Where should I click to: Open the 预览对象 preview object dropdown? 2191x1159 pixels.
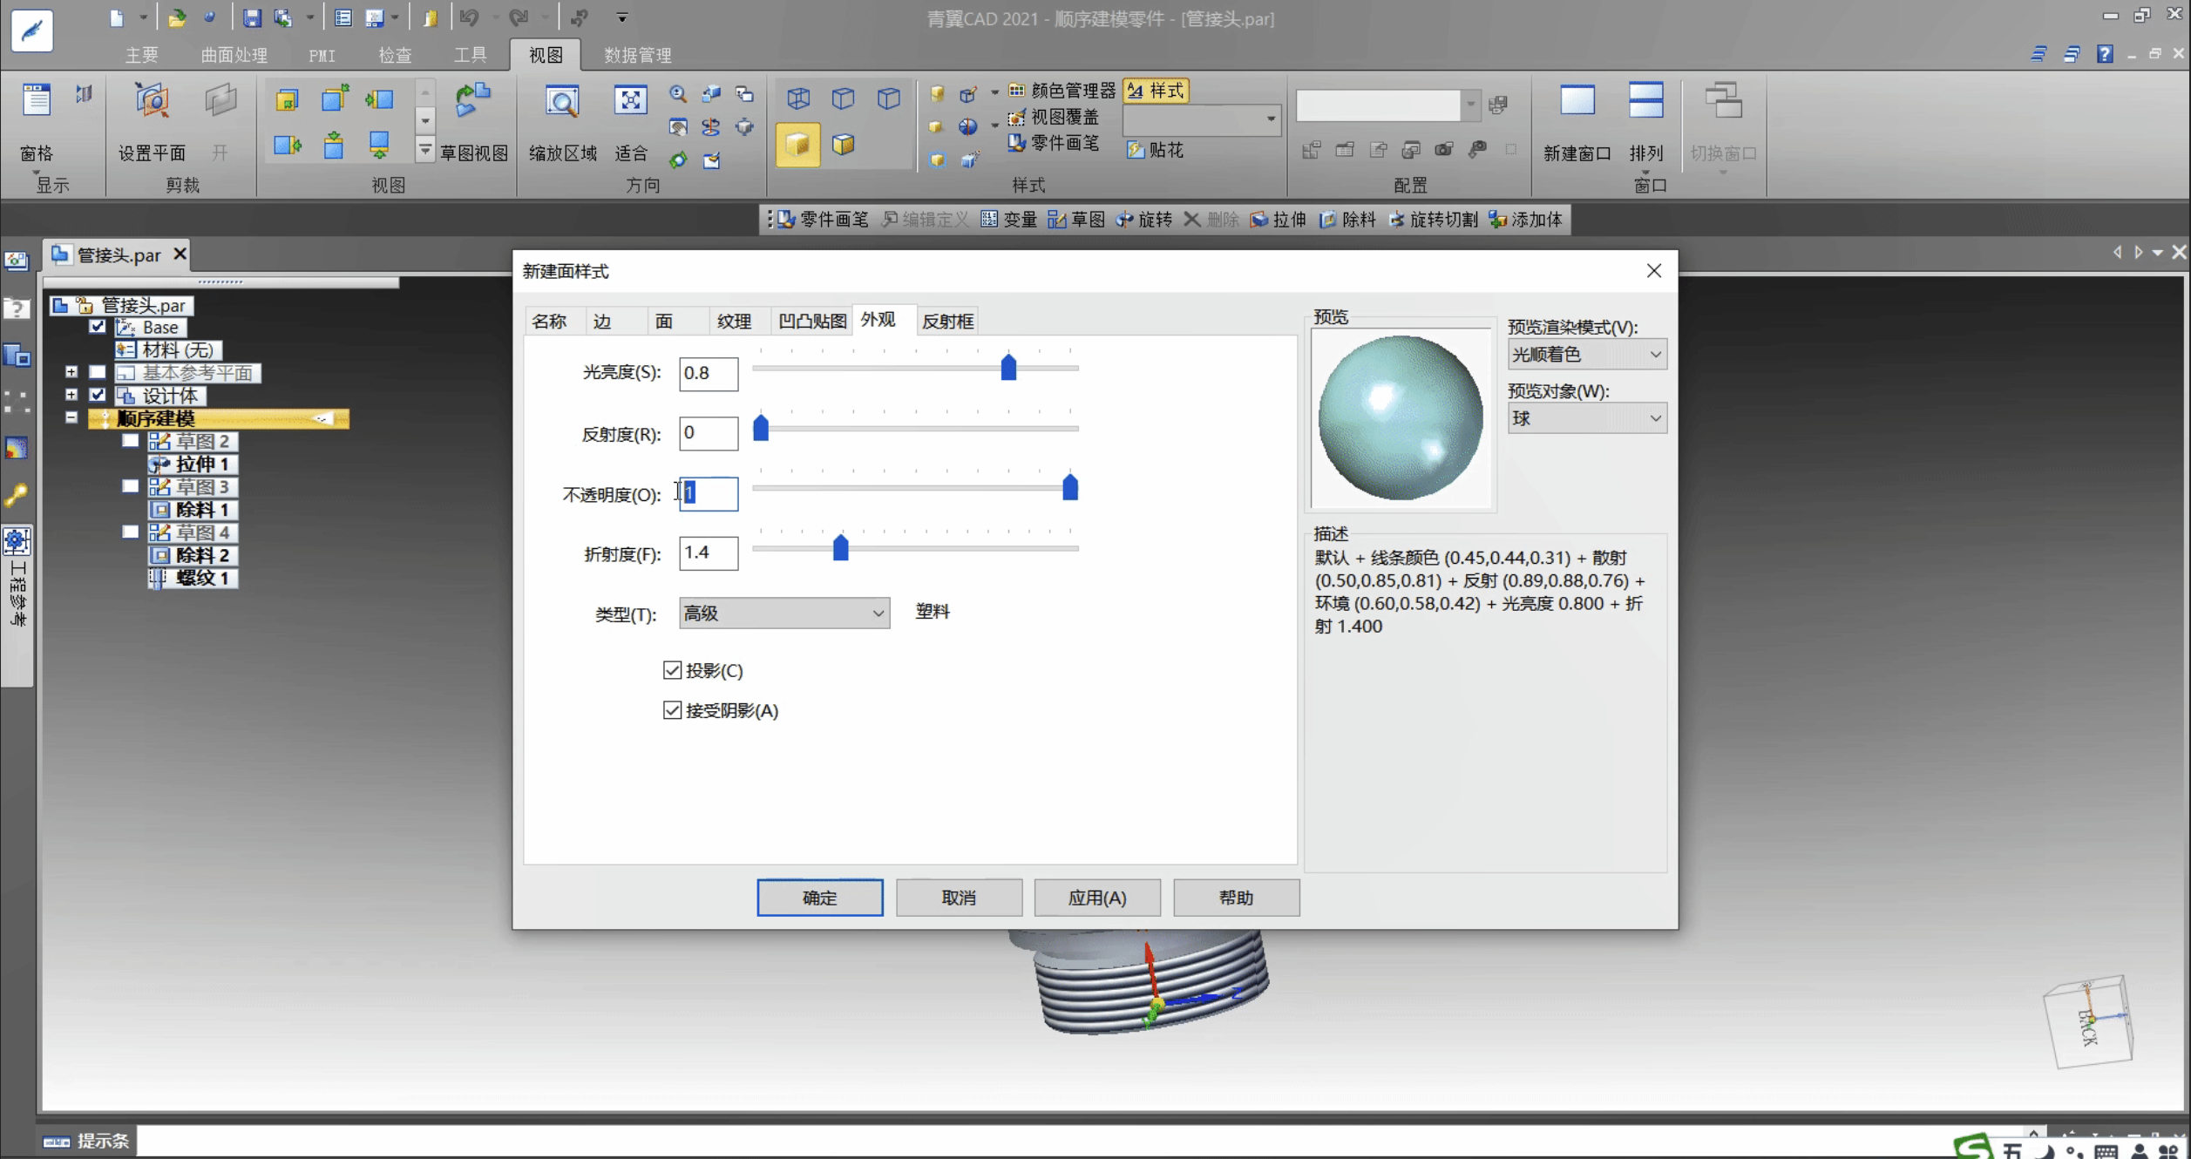point(1586,418)
